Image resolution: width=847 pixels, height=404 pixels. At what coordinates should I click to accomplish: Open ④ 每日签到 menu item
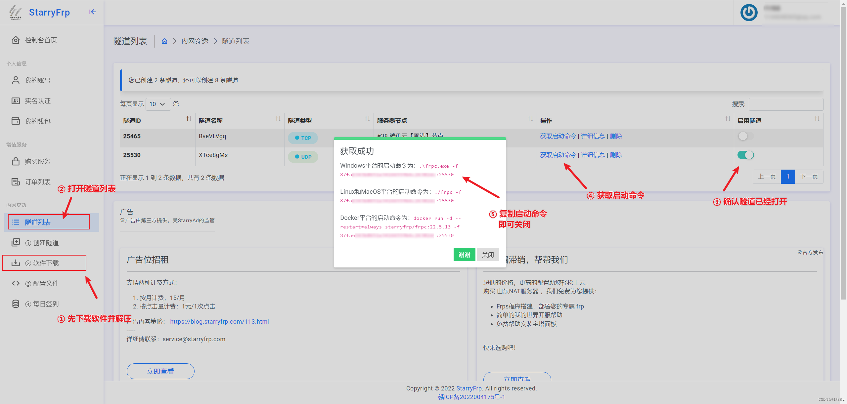click(42, 304)
